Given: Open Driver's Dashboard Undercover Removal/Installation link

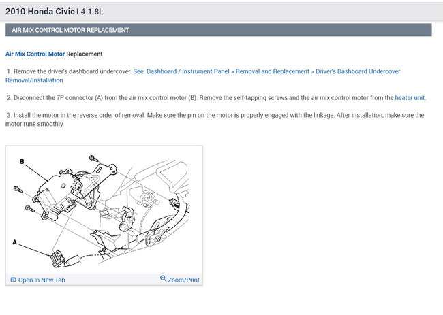Looking at the screenshot, I should [202, 76].
